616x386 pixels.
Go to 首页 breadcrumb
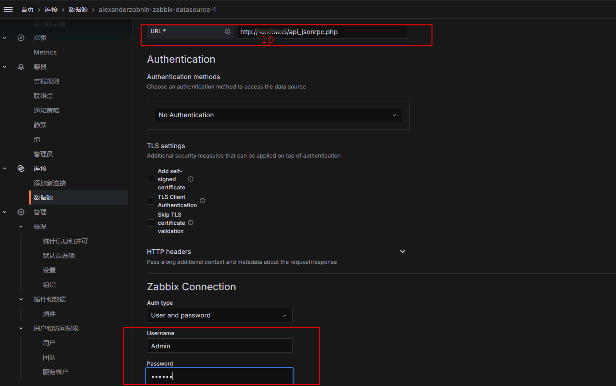(x=27, y=10)
